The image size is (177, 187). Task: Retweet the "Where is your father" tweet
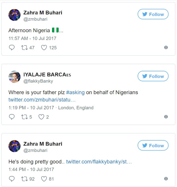tap(25, 117)
